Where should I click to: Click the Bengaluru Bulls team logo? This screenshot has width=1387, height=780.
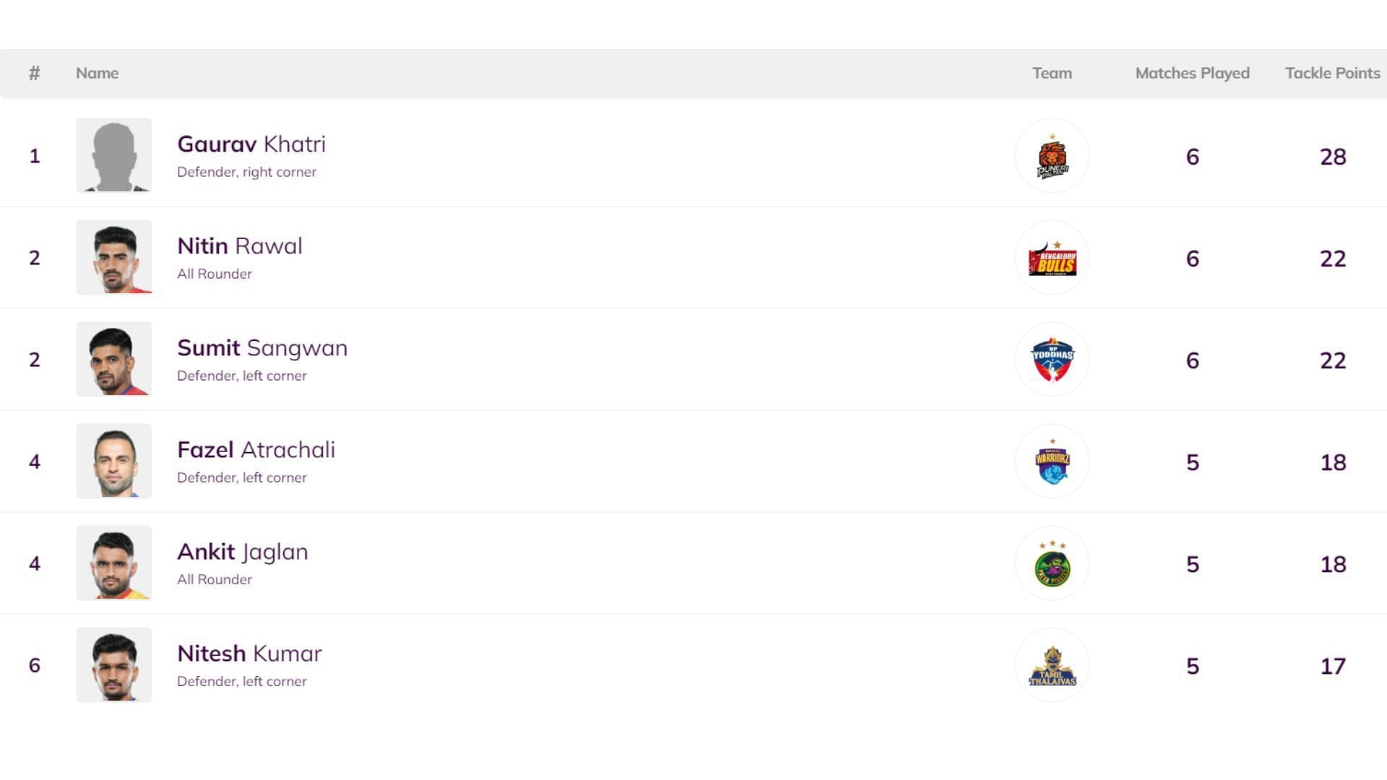click(1052, 258)
